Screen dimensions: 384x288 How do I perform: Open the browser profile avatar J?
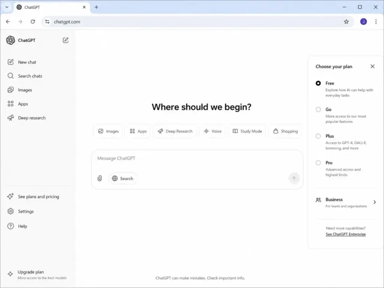tap(363, 22)
